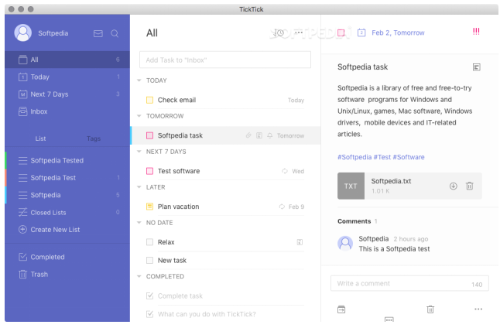
Task: Click the attachment icon on Softpedia task
Action: [x=248, y=135]
